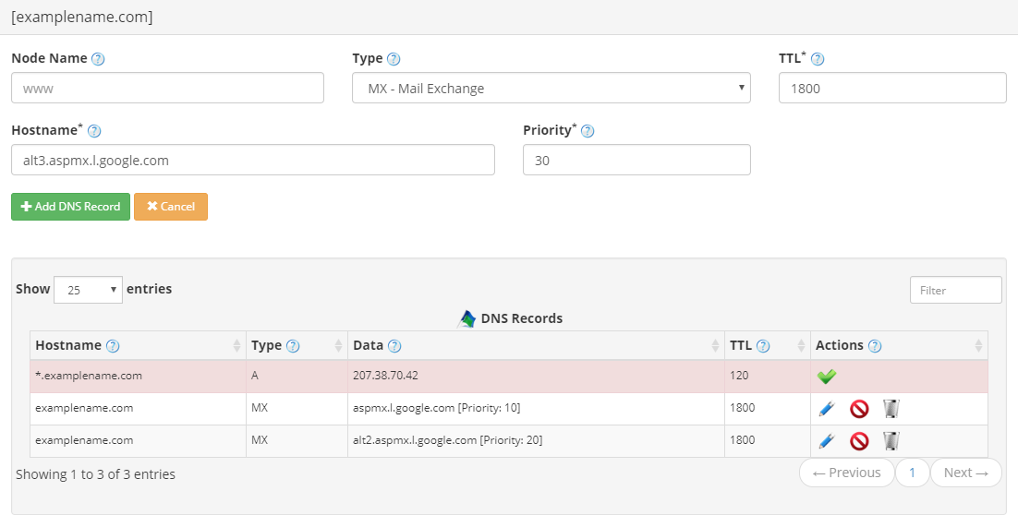Delete the alt2.aspmx.l.google.com MX record
The width and height of the screenshot is (1018, 527).
[891, 441]
